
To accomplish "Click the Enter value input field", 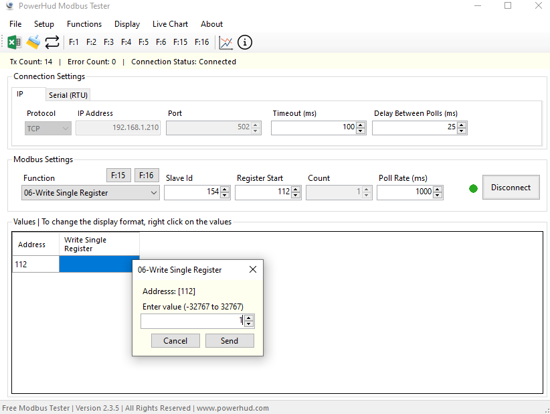I will coord(191,322).
